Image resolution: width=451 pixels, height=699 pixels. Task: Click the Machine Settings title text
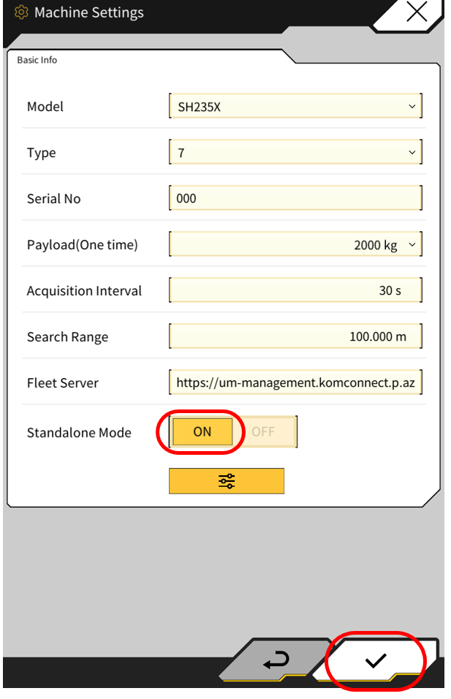[x=89, y=13]
